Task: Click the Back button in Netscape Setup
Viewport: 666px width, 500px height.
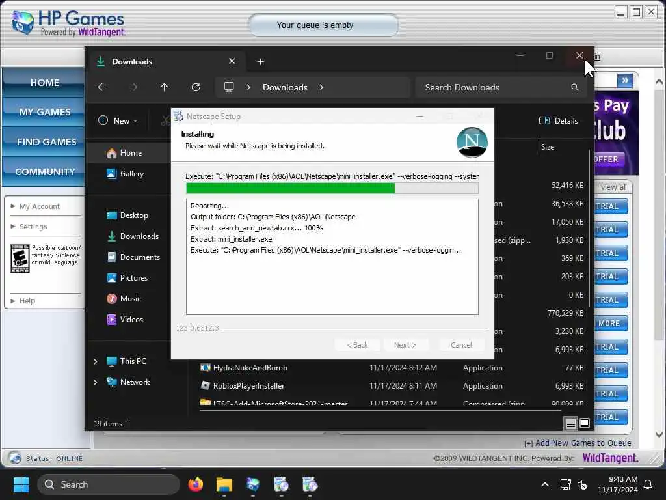Action: pyautogui.click(x=357, y=345)
